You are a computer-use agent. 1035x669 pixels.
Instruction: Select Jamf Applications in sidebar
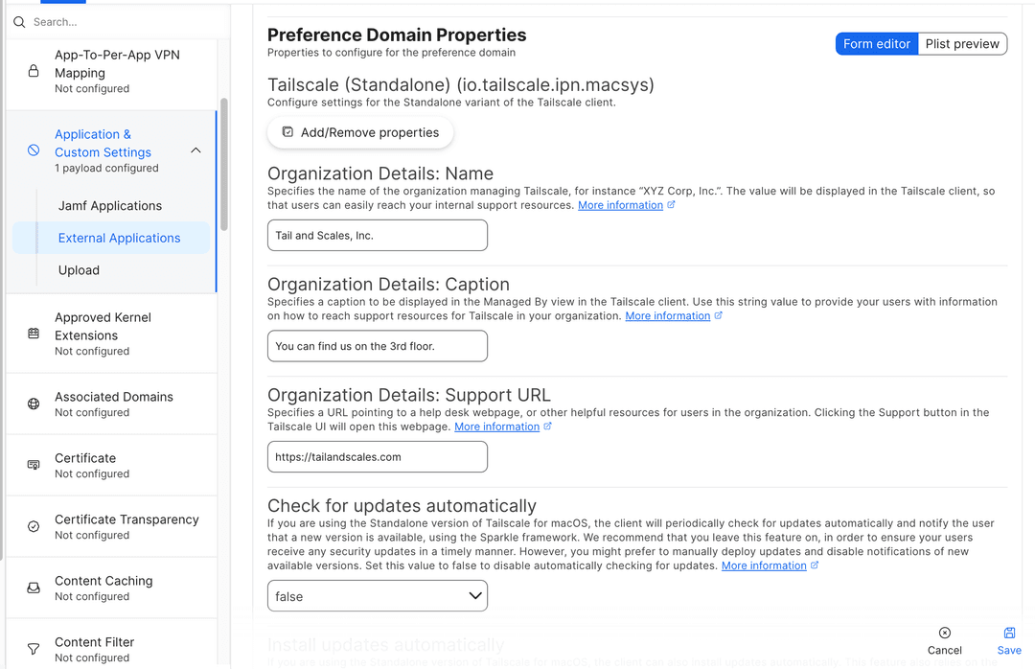[110, 206]
